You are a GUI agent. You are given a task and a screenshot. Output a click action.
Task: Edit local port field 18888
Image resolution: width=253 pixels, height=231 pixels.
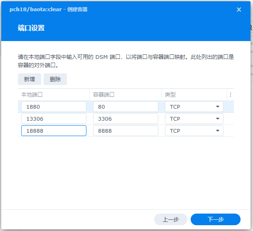coord(54,131)
